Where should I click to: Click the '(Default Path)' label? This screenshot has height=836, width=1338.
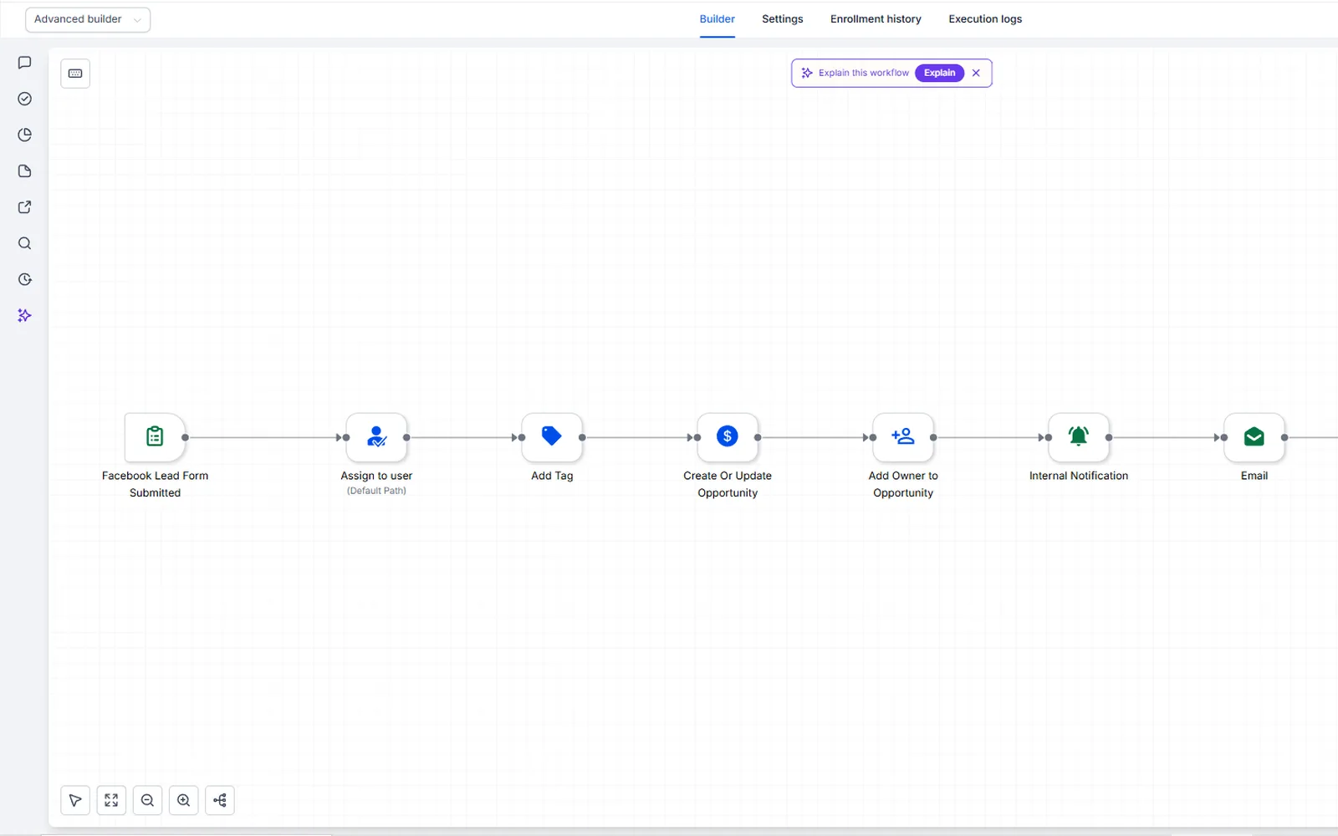tap(376, 491)
